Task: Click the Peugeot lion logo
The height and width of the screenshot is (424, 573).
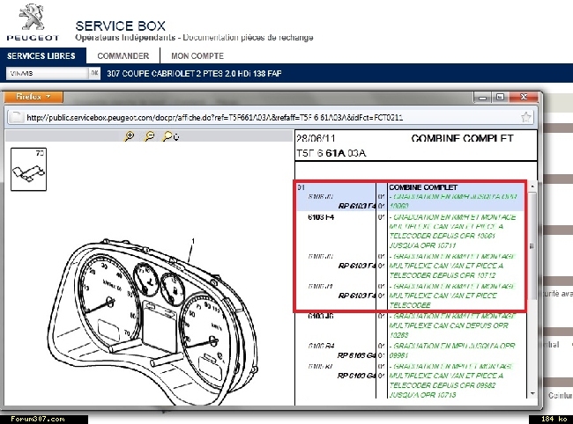Action: (x=32, y=17)
